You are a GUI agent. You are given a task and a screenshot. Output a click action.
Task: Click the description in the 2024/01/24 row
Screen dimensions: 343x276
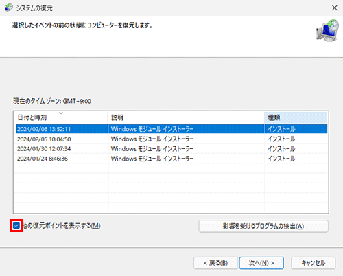pyautogui.click(x=152, y=159)
